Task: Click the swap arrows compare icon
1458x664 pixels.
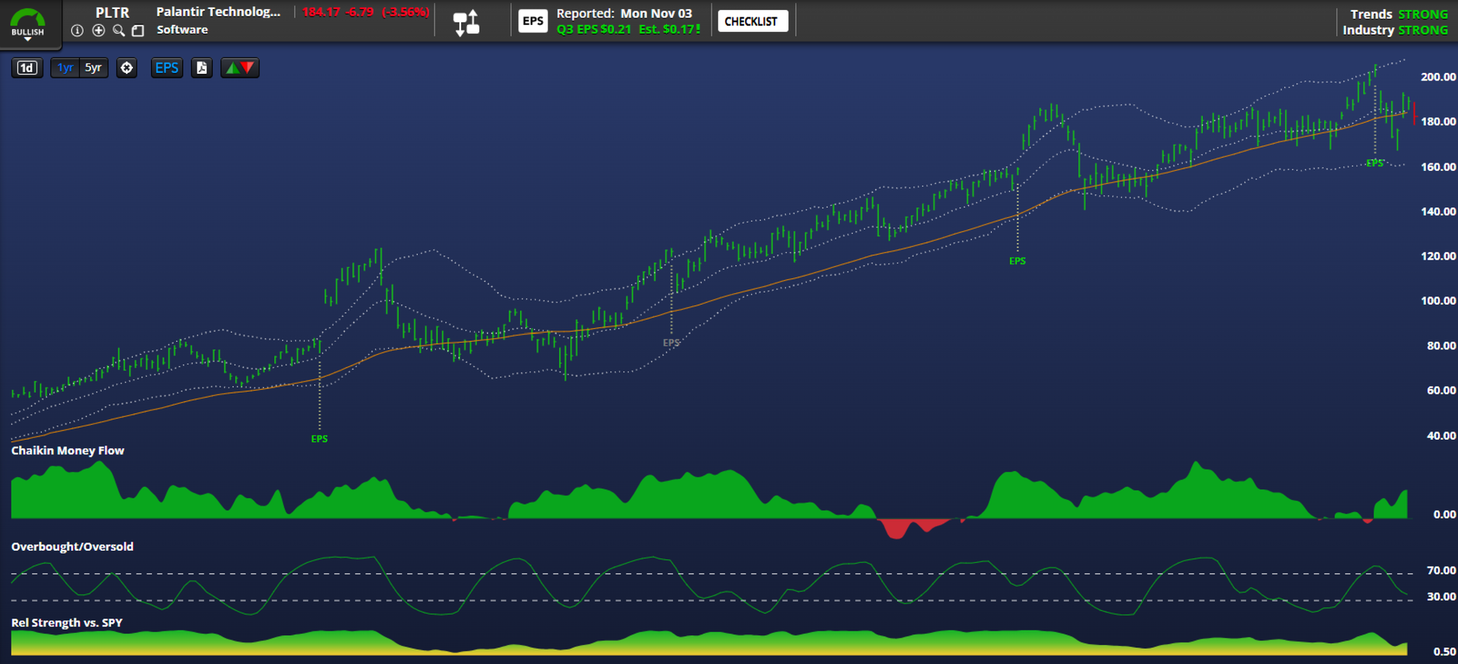Action: (466, 23)
